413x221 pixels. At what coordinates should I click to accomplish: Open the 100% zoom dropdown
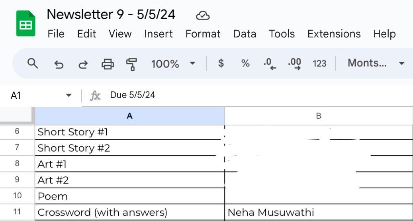point(173,64)
